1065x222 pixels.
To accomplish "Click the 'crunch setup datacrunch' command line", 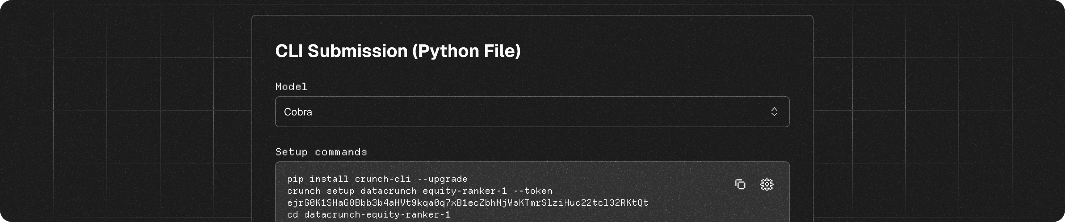I will (x=419, y=191).
